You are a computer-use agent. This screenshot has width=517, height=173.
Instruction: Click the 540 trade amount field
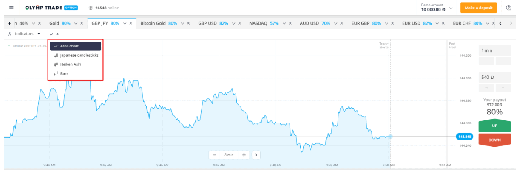[494, 77]
